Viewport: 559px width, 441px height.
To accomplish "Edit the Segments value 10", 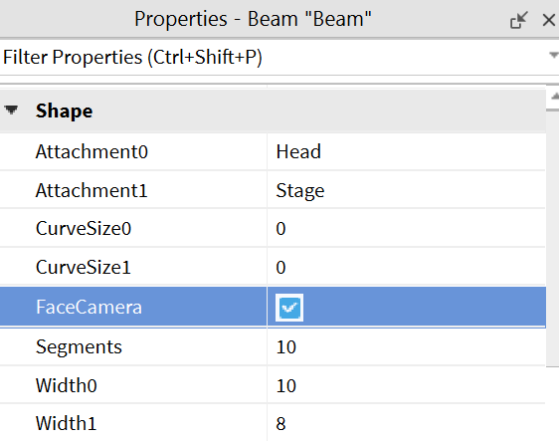I will tap(407, 346).
